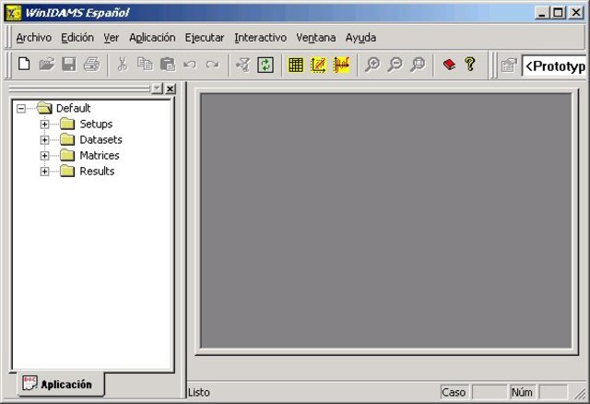The width and height of the screenshot is (590, 404).
Task: Open the panel dropdown arrow beside close
Action: (157, 89)
